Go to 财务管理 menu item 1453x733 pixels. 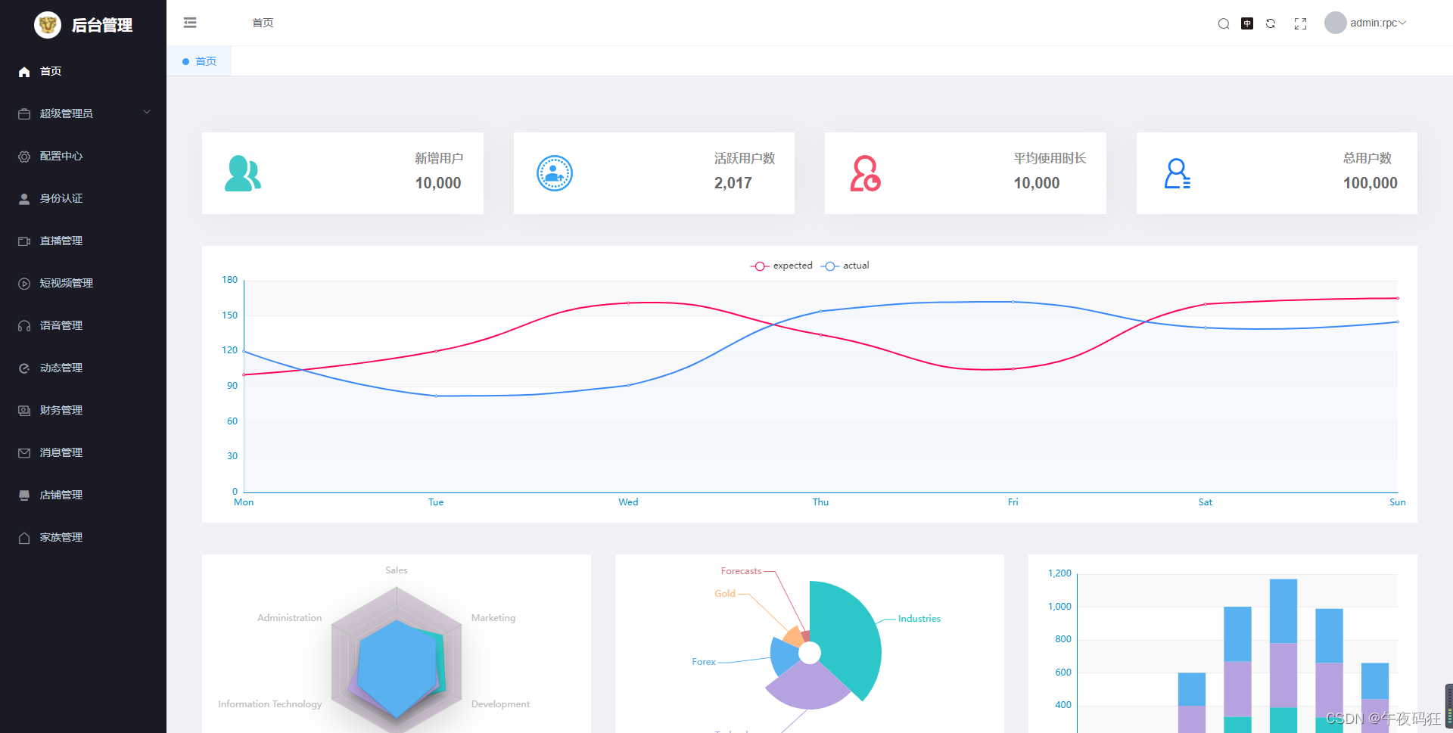pos(83,410)
